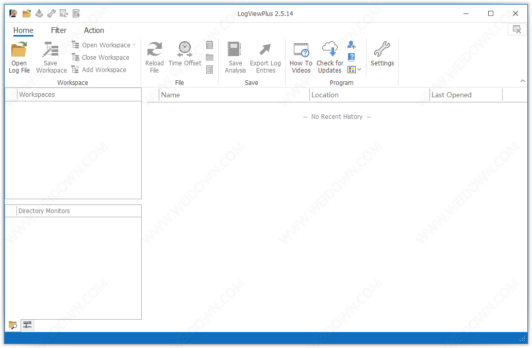Collapse the ribbon with the chevron arrow

tap(523, 81)
